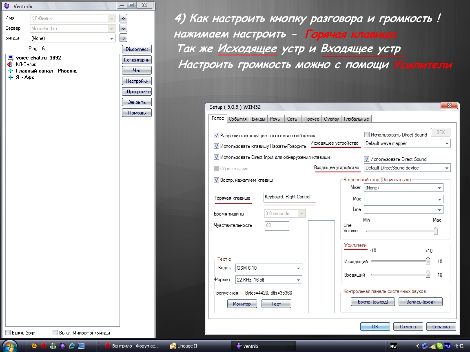Switch to the Прочее tab

click(312, 119)
